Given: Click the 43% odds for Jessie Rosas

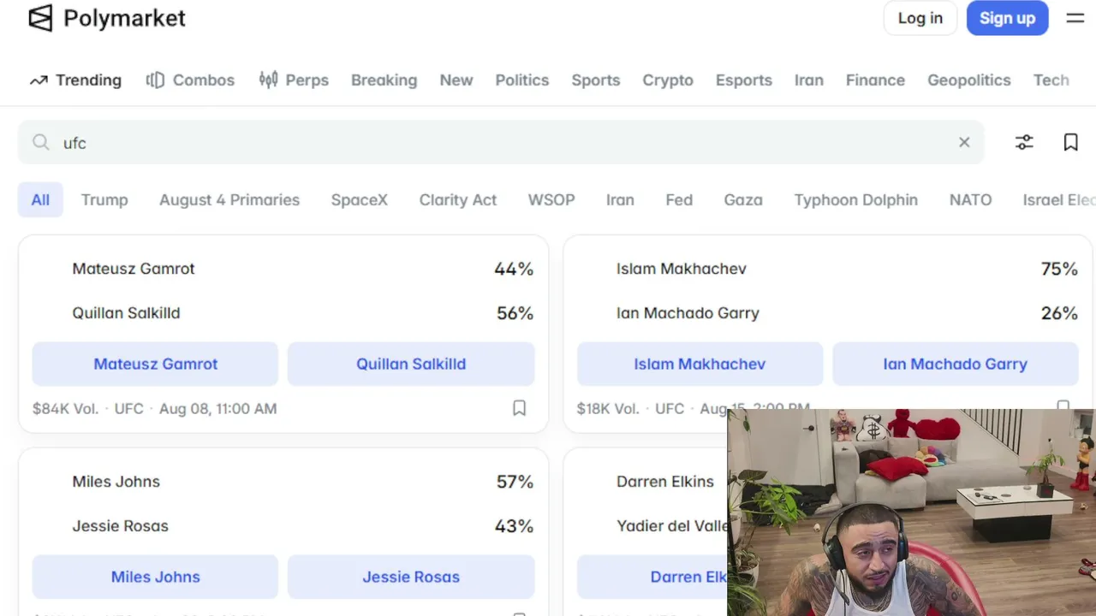Looking at the screenshot, I should (x=514, y=526).
